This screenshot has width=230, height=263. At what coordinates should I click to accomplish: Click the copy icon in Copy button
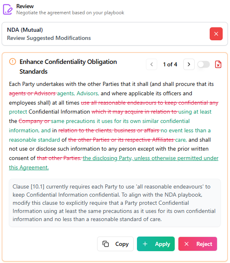click(x=106, y=244)
